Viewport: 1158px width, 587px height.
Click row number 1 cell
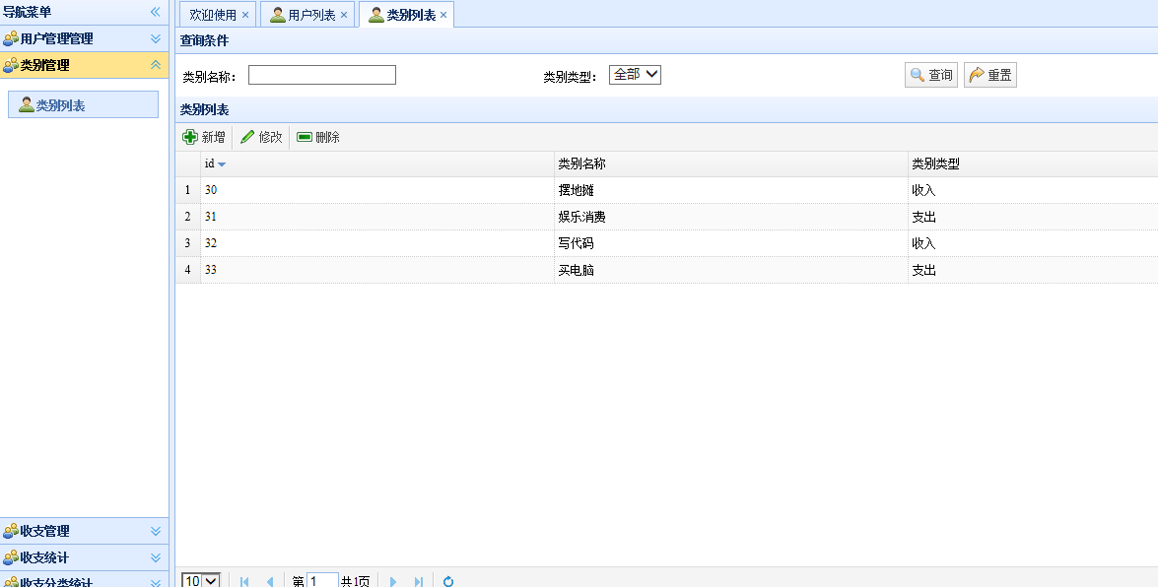(x=187, y=190)
